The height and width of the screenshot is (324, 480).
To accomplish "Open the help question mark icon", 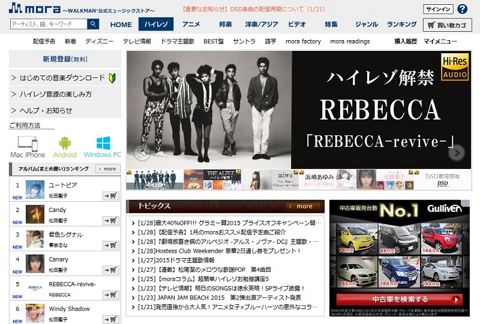I will click(x=462, y=9).
